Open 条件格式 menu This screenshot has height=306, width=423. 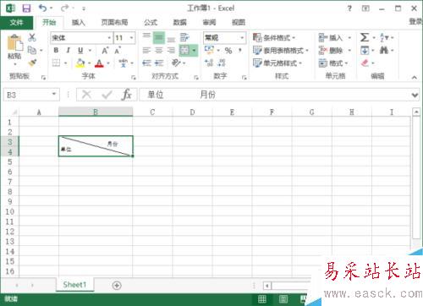274,37
